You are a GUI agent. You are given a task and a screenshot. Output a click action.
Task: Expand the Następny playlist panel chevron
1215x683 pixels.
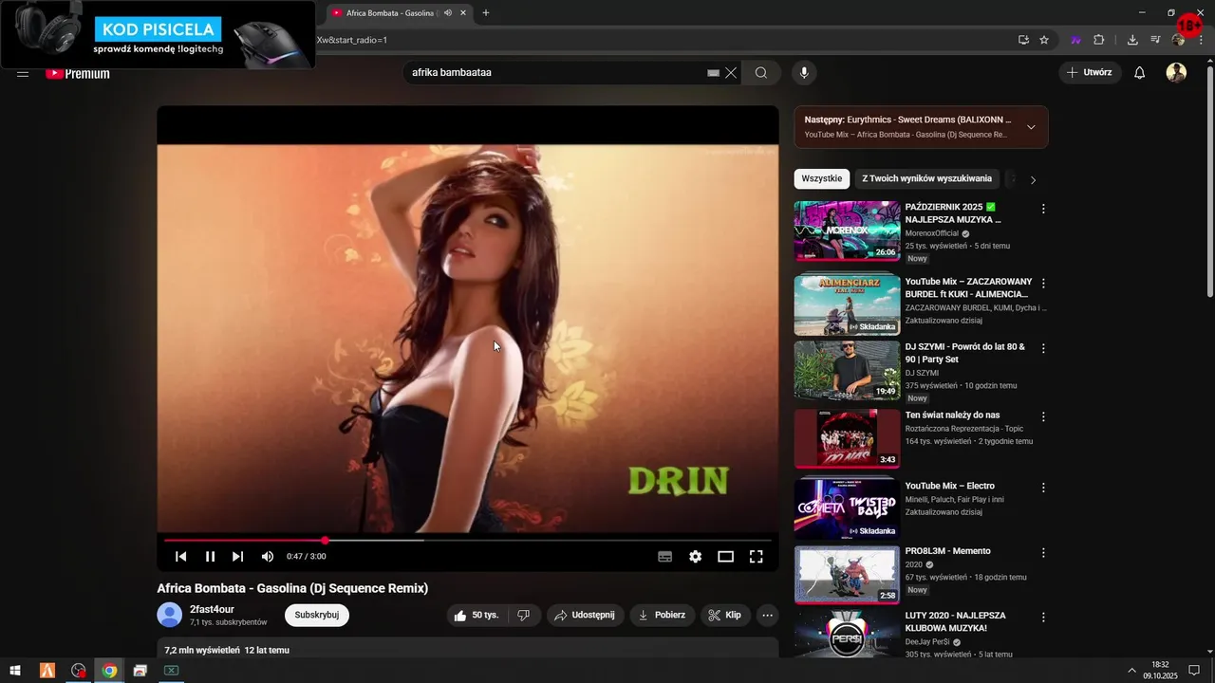tap(1031, 127)
